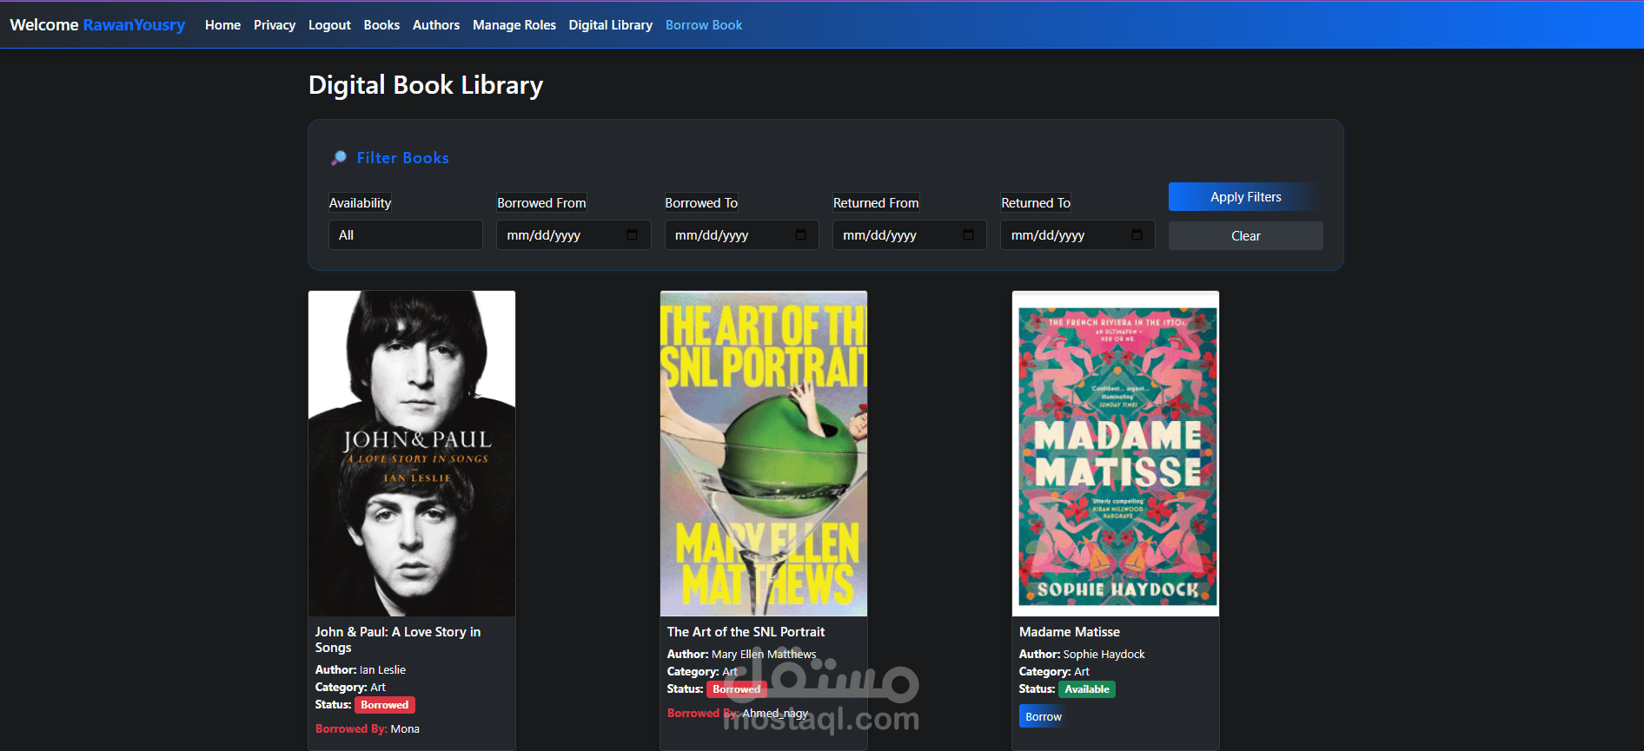This screenshot has height=751, width=1644.
Task: Click the magnifier icon beside Filter Books
Action: point(339,158)
